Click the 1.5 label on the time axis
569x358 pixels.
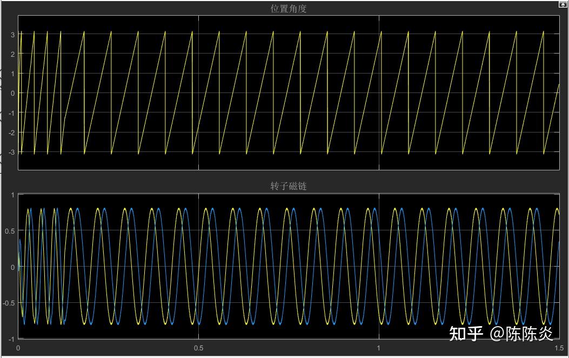pos(559,348)
